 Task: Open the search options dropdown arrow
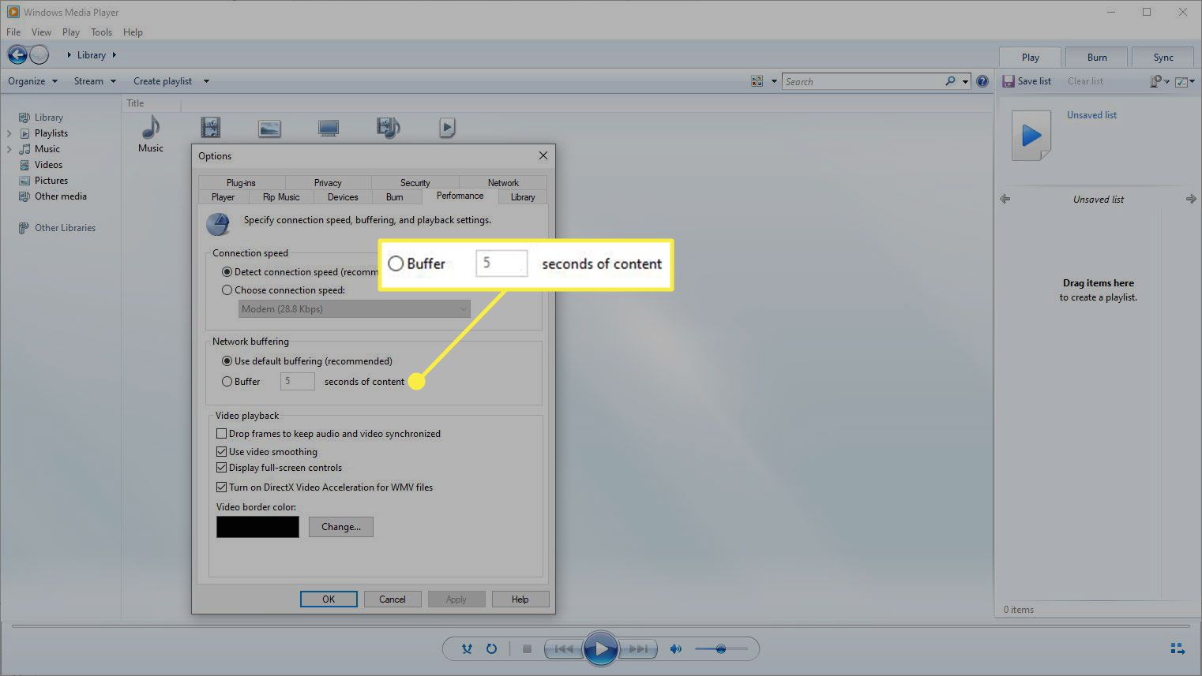(965, 81)
